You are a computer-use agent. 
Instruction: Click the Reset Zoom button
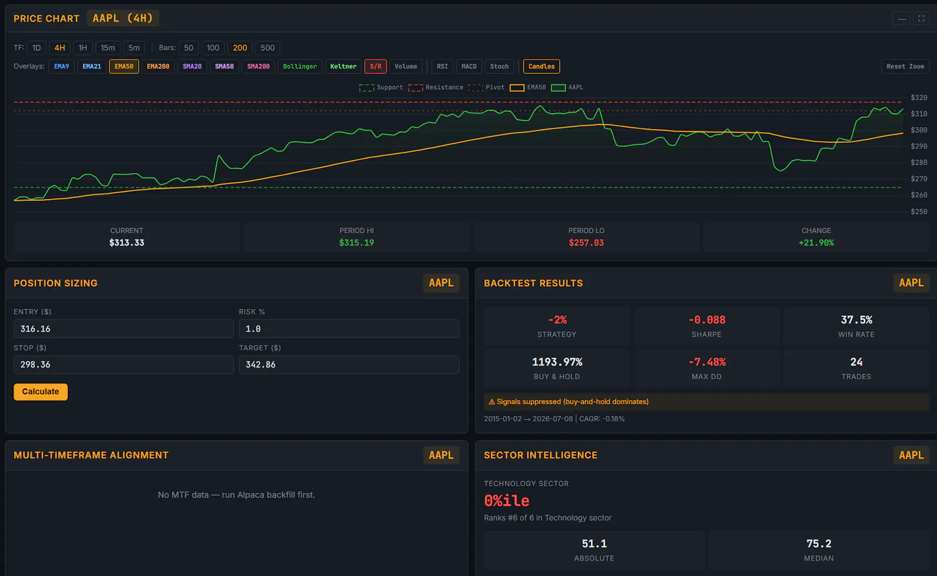(x=905, y=67)
